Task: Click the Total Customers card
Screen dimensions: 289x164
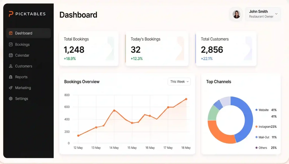Action: coord(226,48)
